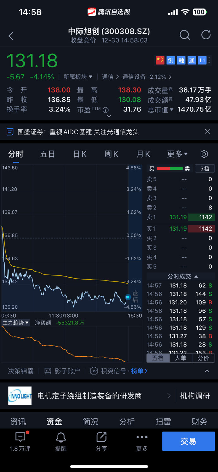Tap the InnoLight company logo

coord(20,396)
